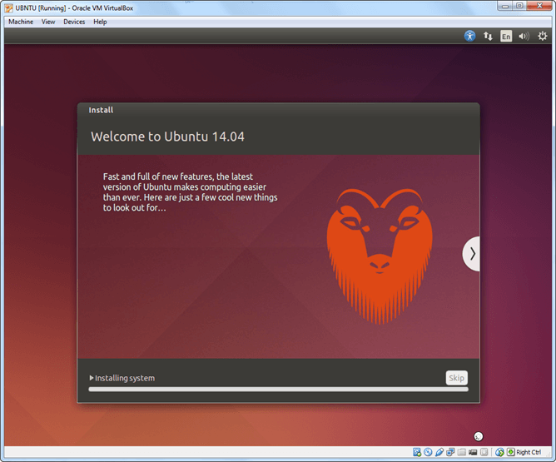Click the hard disk activity status icon

pyautogui.click(x=417, y=452)
